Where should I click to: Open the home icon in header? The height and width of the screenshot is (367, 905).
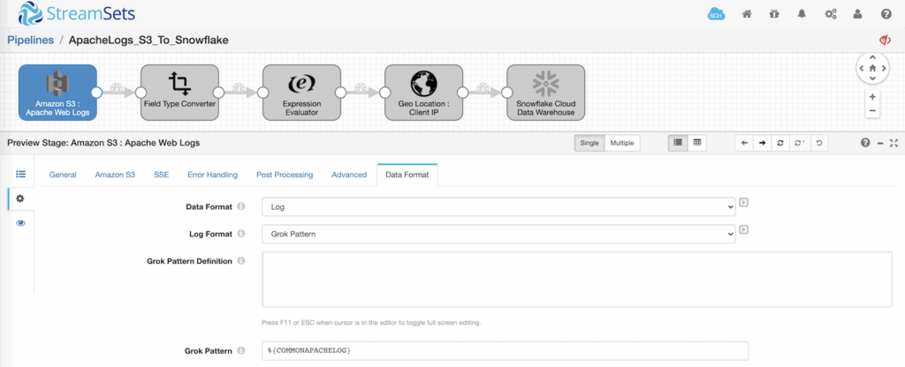point(746,14)
